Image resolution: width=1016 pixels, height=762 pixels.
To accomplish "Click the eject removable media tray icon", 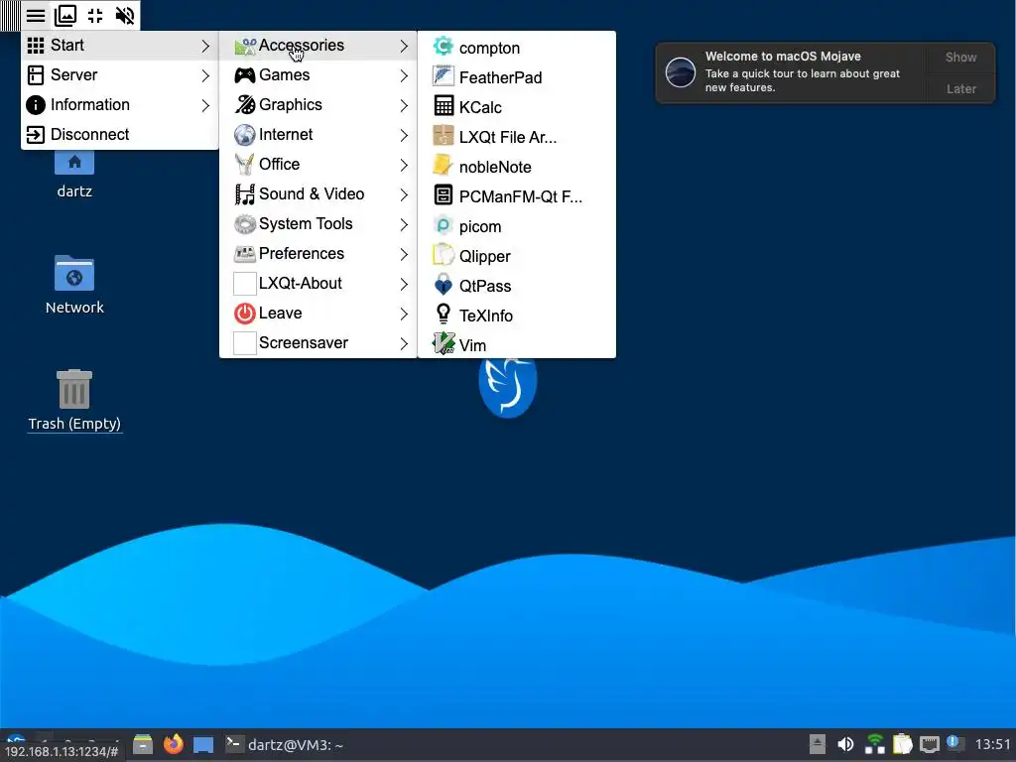I will 818,744.
